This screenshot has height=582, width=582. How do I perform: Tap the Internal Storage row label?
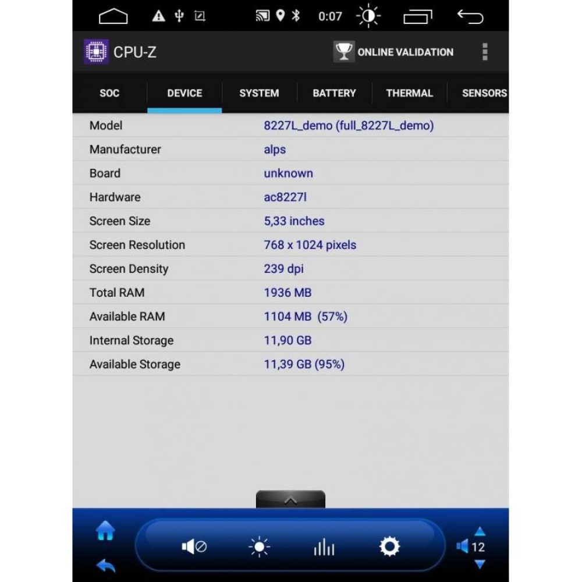coord(132,340)
